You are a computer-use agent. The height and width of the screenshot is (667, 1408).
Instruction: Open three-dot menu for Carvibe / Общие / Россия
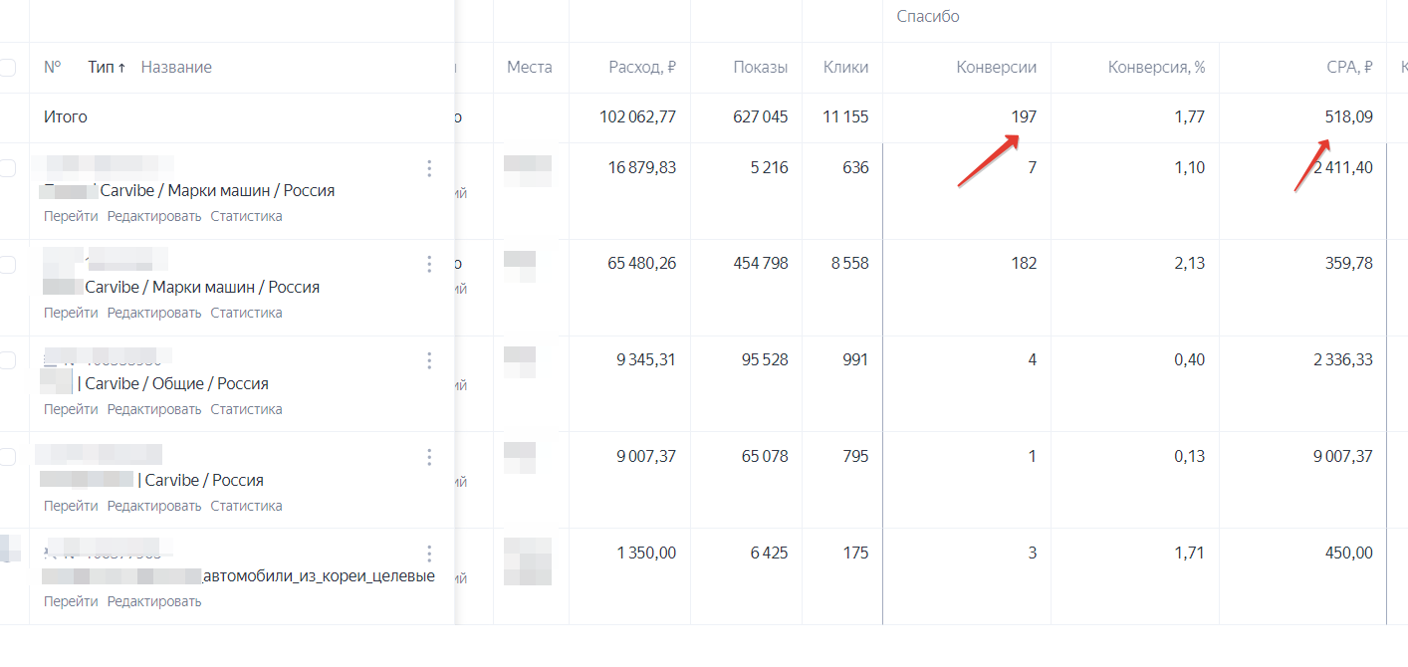[429, 360]
